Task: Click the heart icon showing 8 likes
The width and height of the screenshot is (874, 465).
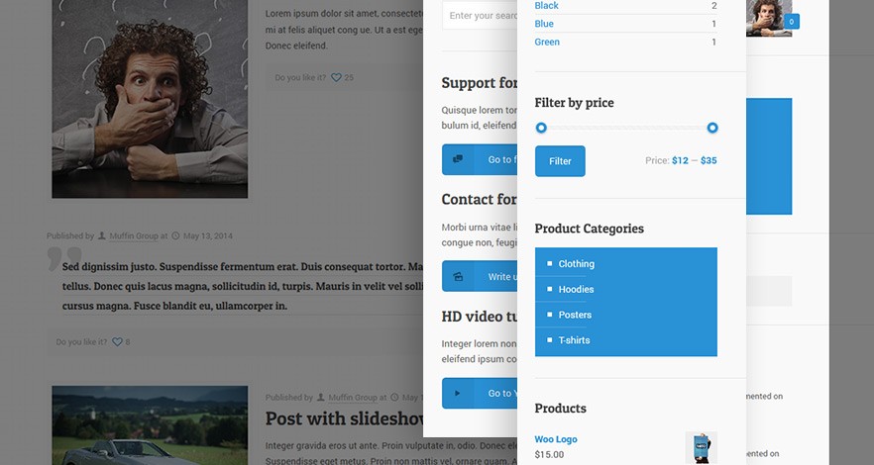Action: (x=117, y=342)
